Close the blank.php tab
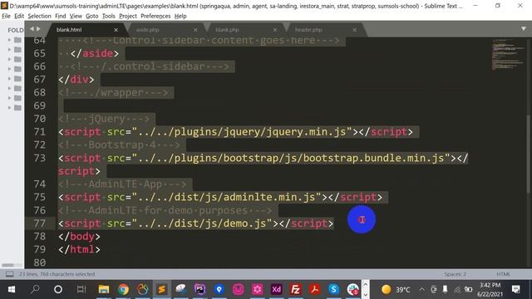 (x=275, y=30)
